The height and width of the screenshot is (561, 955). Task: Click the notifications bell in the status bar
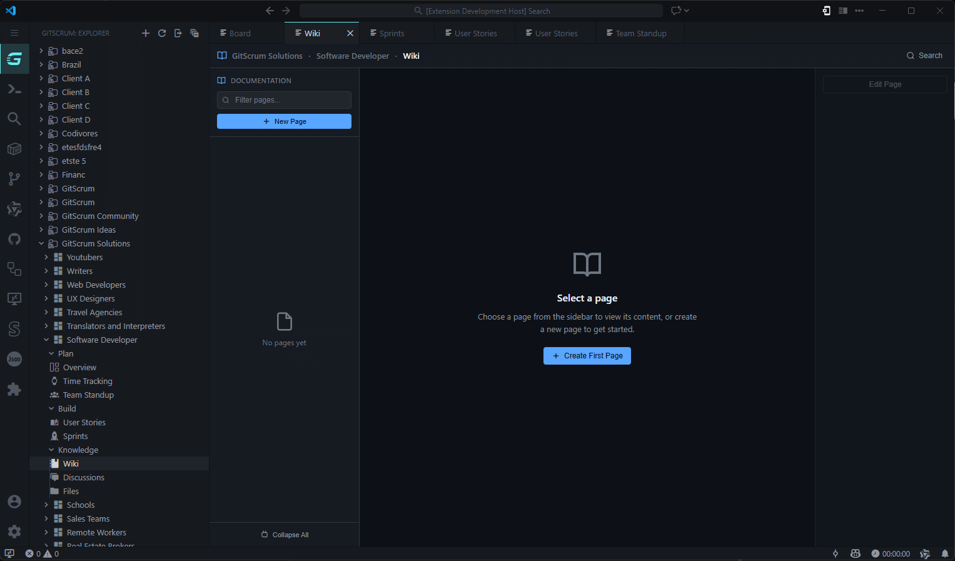(946, 553)
